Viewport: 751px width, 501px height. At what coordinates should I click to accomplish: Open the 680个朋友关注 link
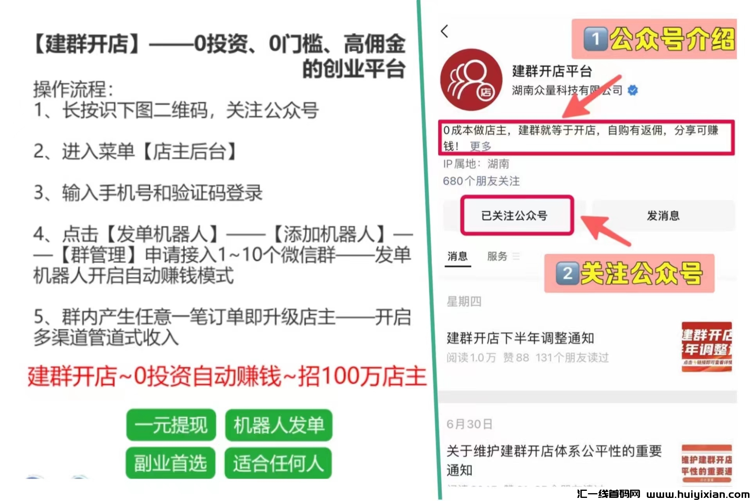[481, 181]
